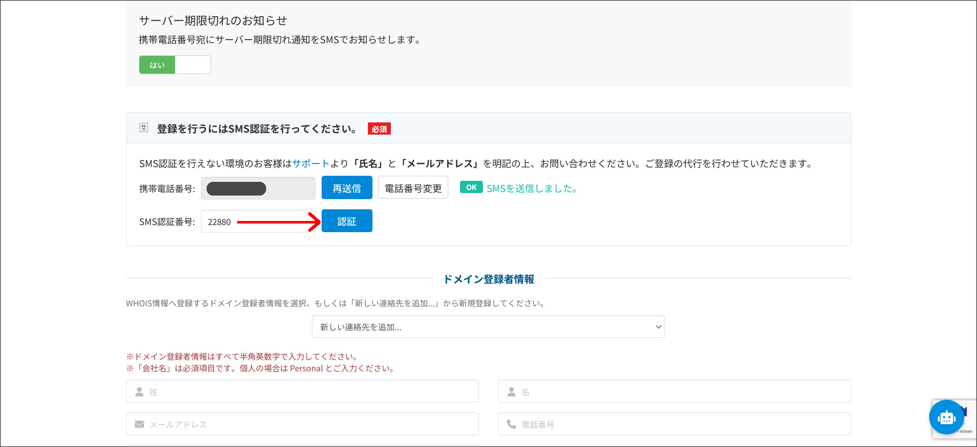Click the person icon in 姓 field
The height and width of the screenshot is (447, 977).
click(x=139, y=392)
